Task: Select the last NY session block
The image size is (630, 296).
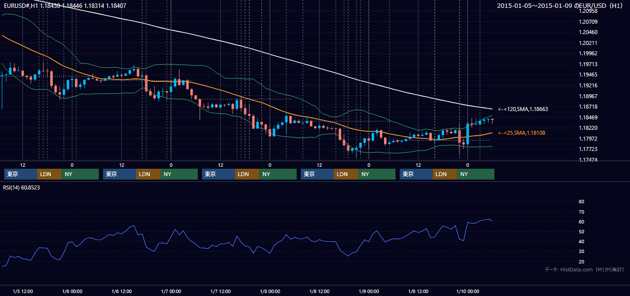Action: 476,174
